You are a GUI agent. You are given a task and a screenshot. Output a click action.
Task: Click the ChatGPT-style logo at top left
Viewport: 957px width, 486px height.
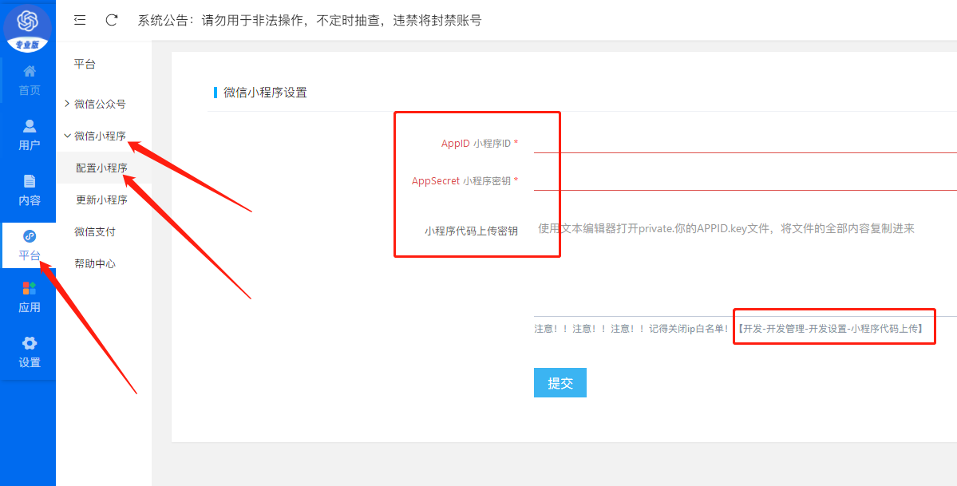27,22
